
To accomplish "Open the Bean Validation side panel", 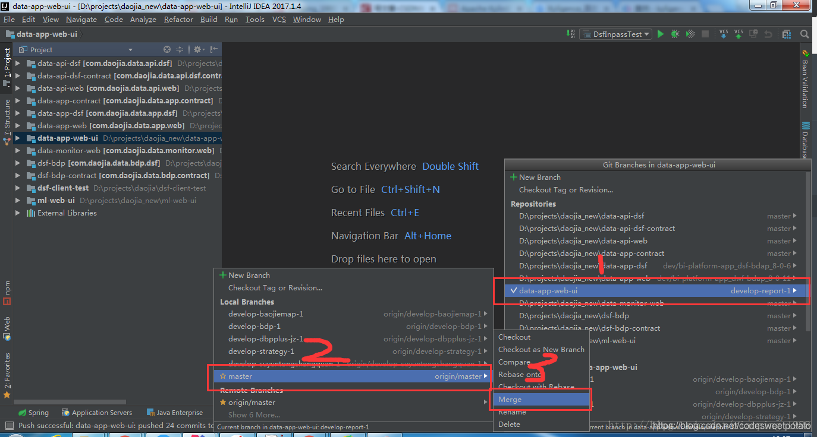I will point(805,79).
